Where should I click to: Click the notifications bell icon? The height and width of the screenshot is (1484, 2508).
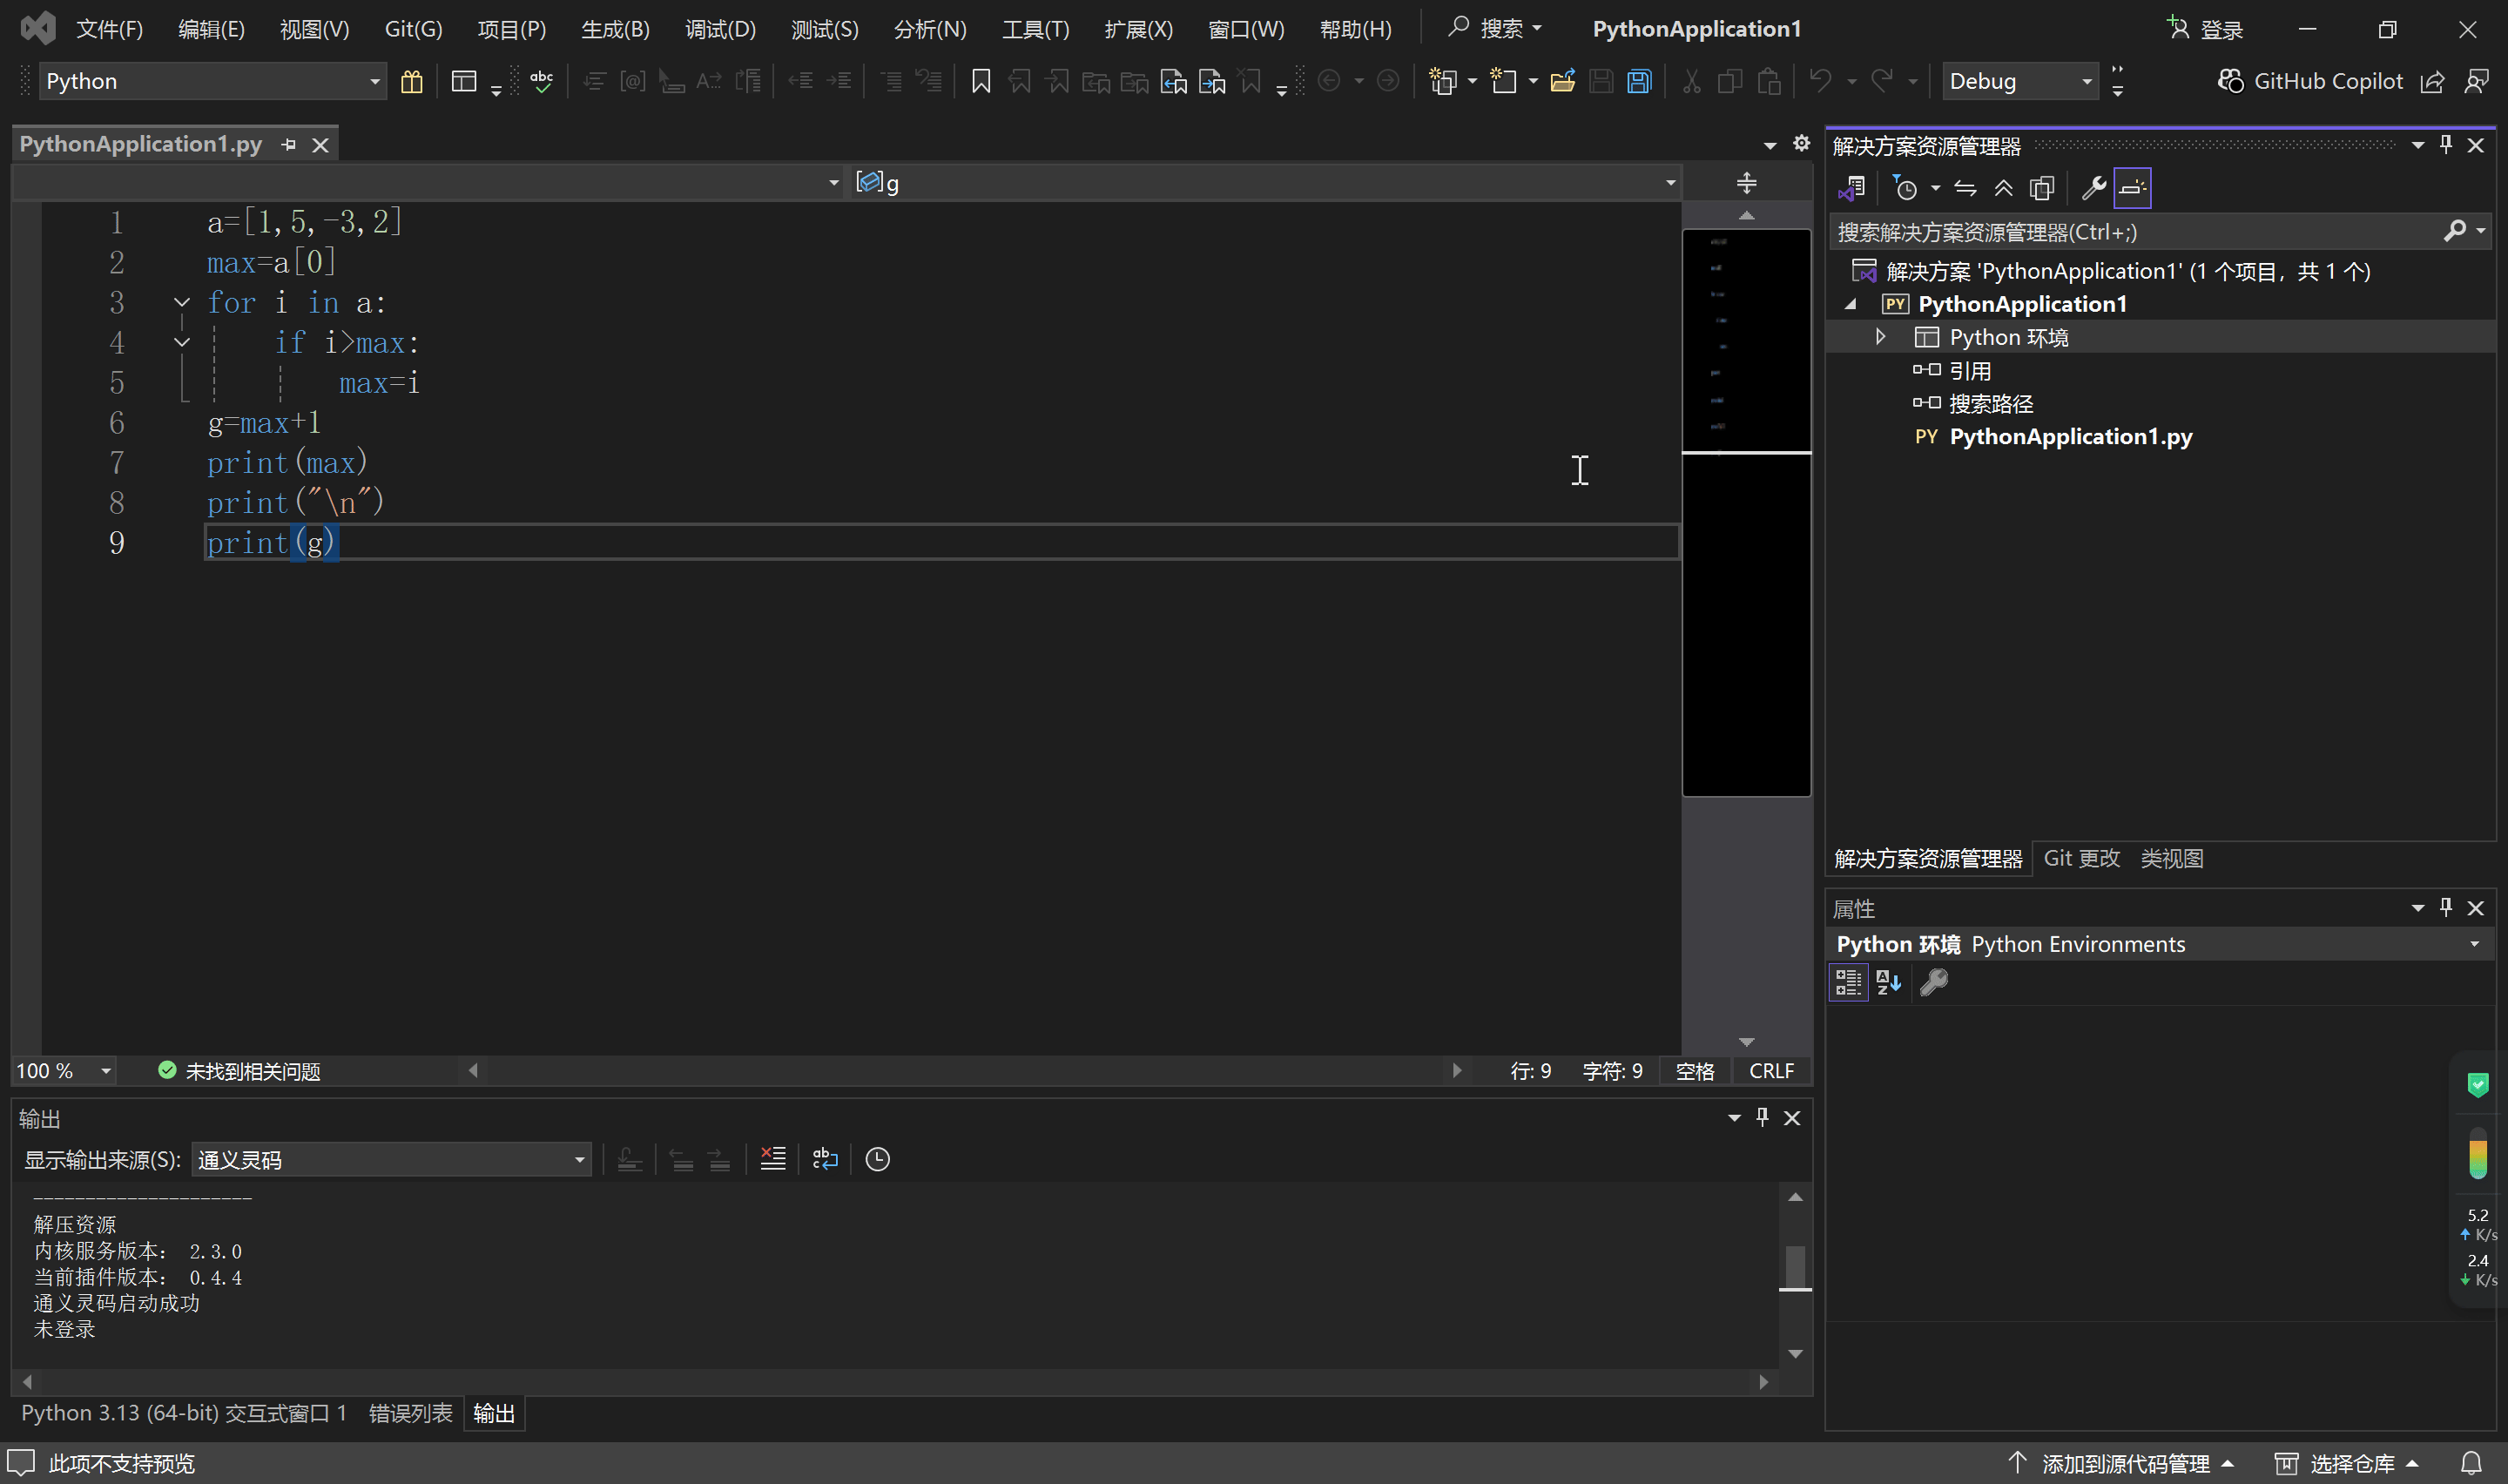2471,1463
